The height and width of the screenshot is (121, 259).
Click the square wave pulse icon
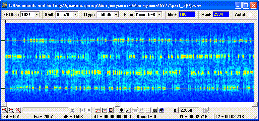[155, 110]
